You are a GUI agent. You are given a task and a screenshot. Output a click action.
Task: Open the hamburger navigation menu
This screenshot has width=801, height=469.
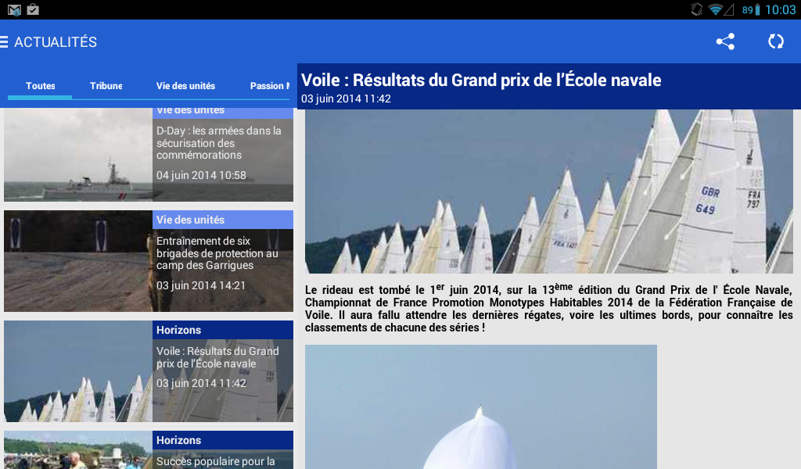click(4, 42)
